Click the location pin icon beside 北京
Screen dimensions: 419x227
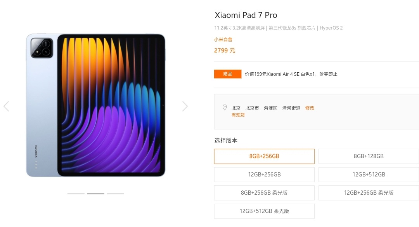tap(225, 108)
